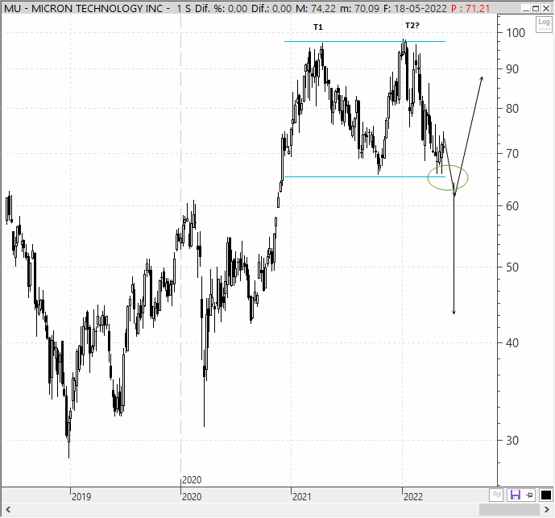Select the T2? chart label

point(412,26)
